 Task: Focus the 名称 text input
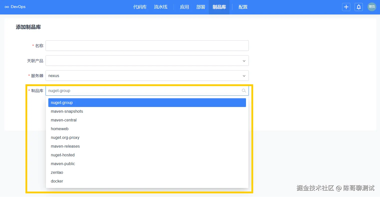147,46
